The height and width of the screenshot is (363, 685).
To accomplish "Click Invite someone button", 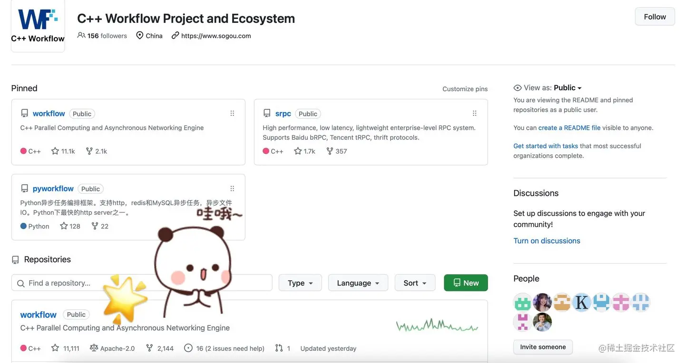I will point(543,347).
